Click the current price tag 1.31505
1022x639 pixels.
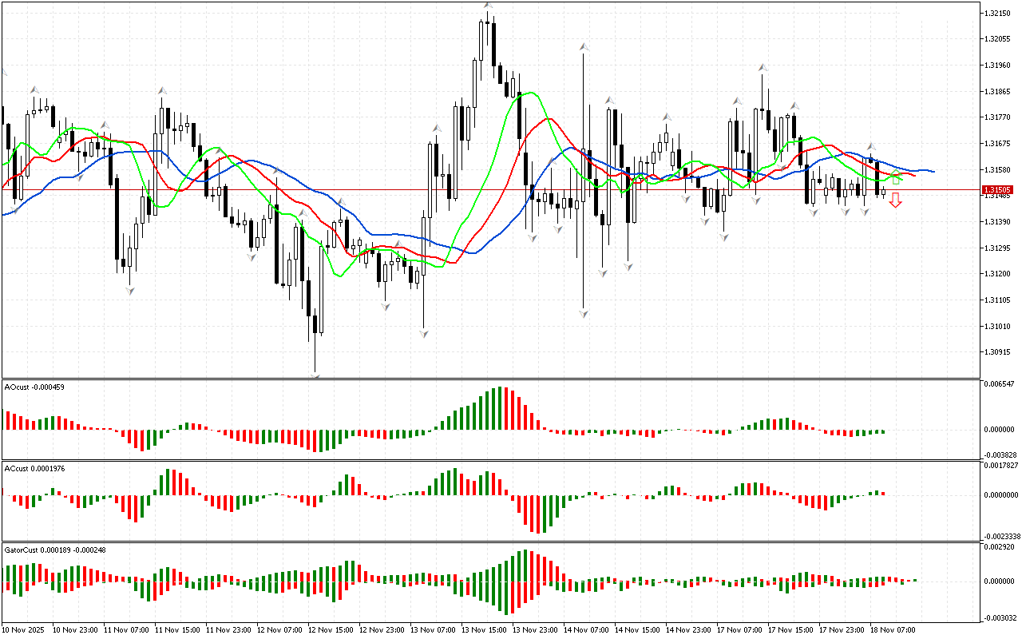(x=998, y=190)
